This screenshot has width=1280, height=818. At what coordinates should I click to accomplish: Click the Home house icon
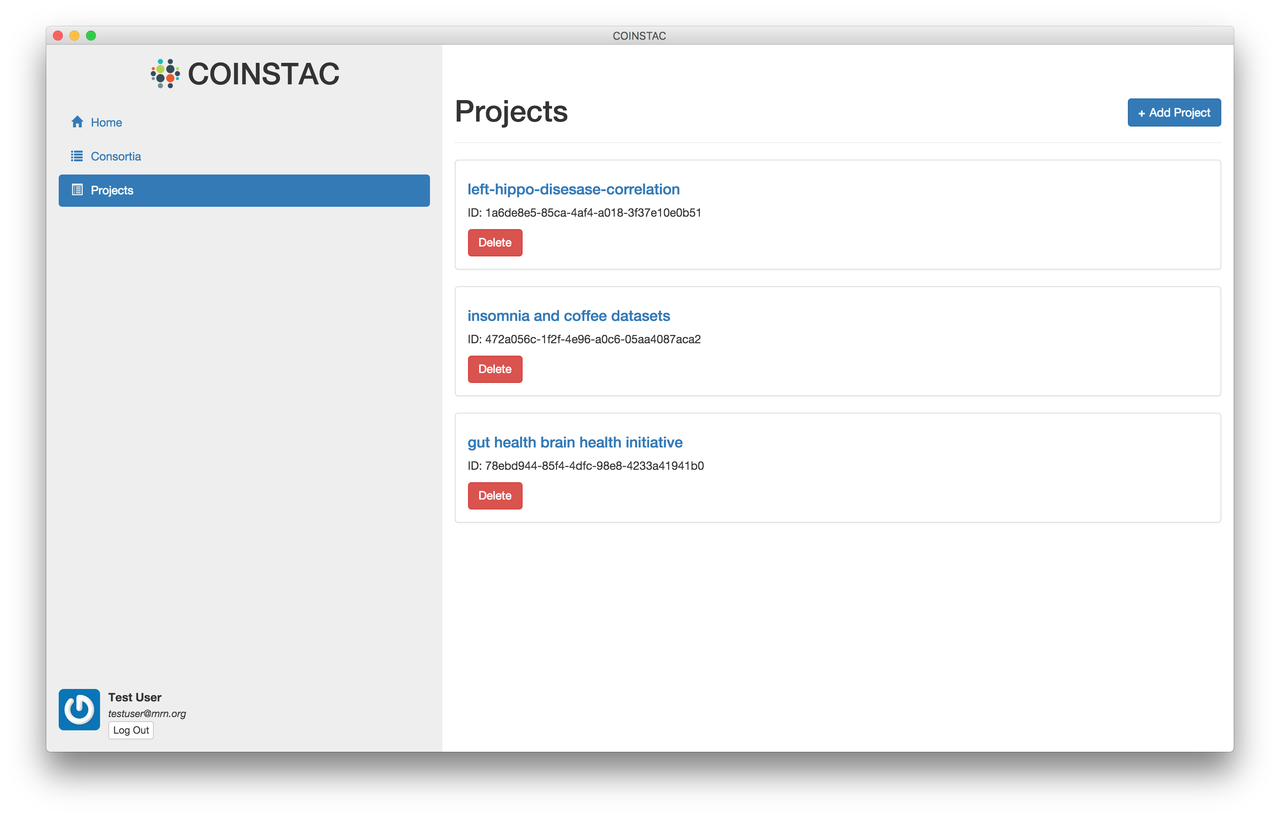[x=77, y=122]
